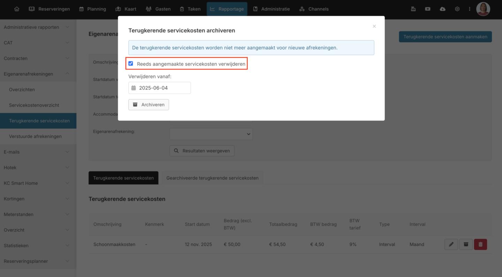Screen dimensions: 502x277
Task: Open the three-dot more options menu
Action: click(469, 9)
